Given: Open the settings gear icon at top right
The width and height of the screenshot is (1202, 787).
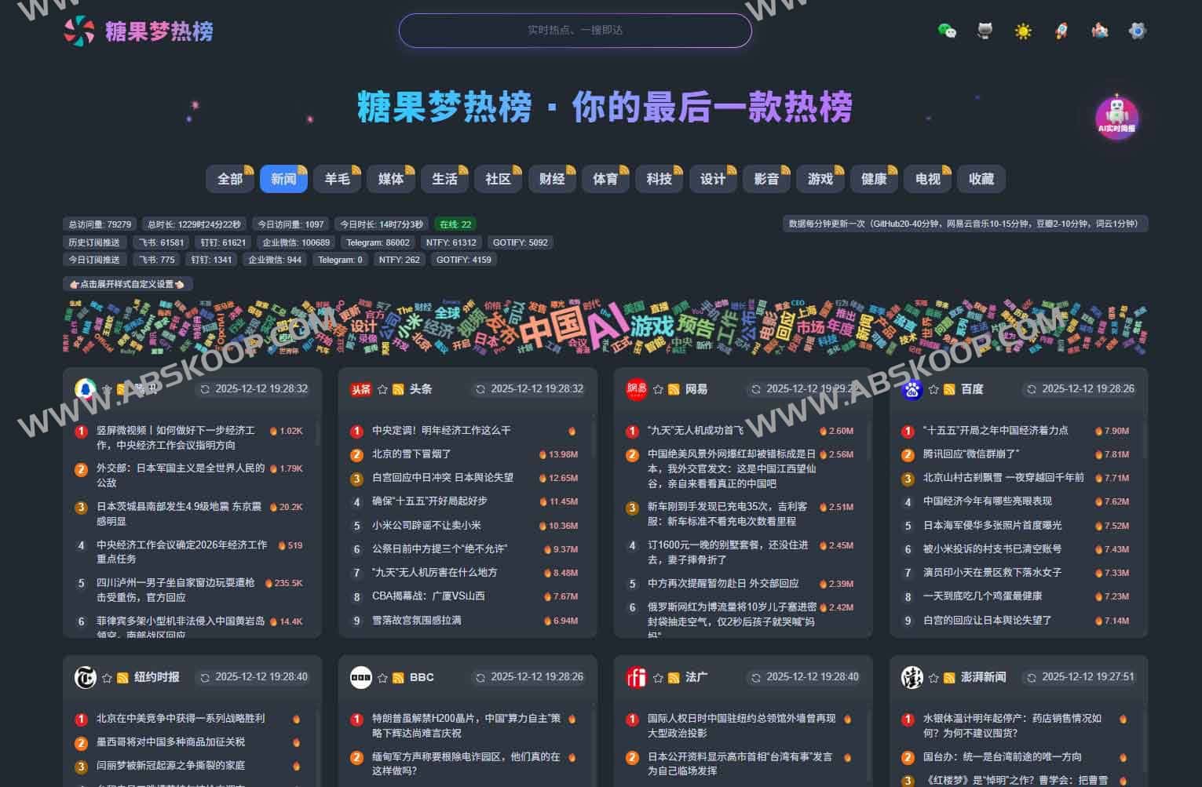Looking at the screenshot, I should [1136, 31].
